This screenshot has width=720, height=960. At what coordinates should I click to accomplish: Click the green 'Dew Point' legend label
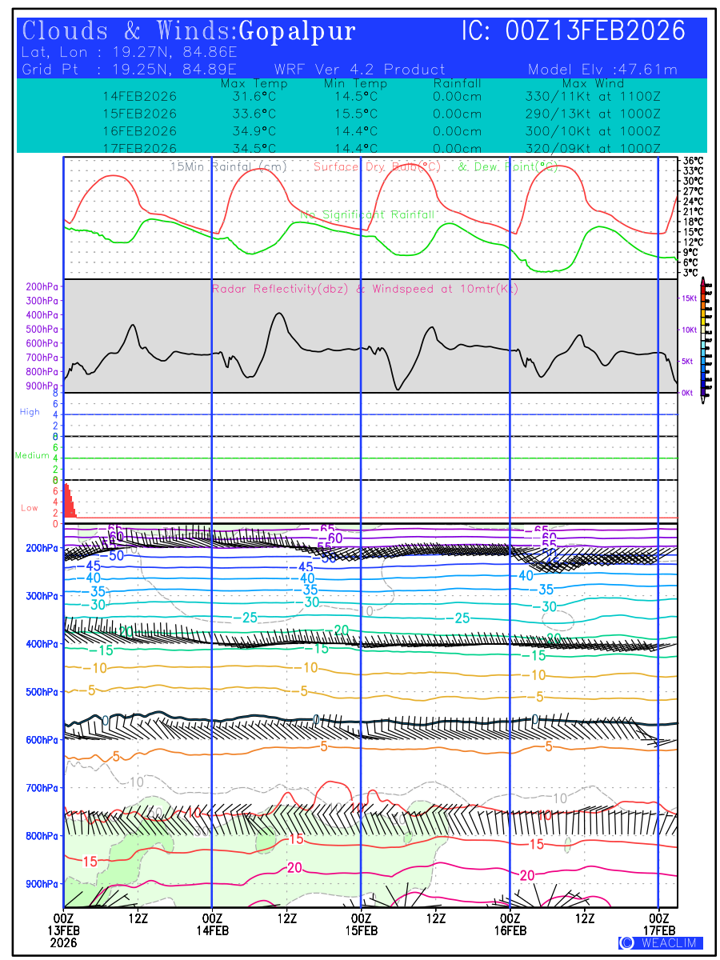click(506, 167)
